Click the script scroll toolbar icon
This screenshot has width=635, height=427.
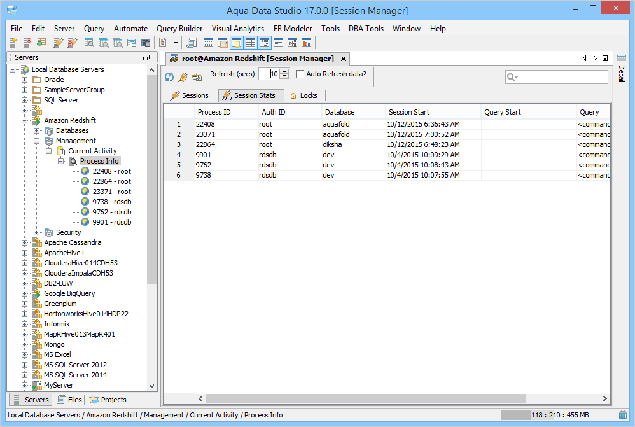191,43
